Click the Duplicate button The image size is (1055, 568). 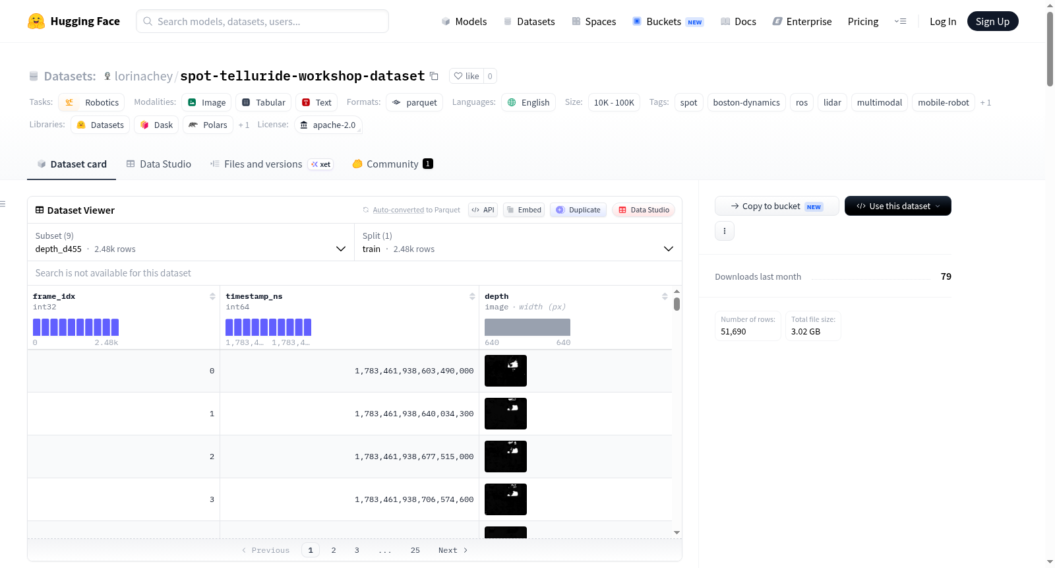[x=578, y=210]
